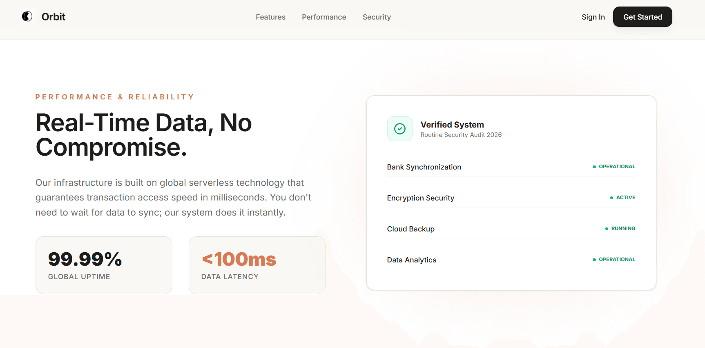
Task: Click the Data Analytics status dot
Action: click(x=594, y=260)
